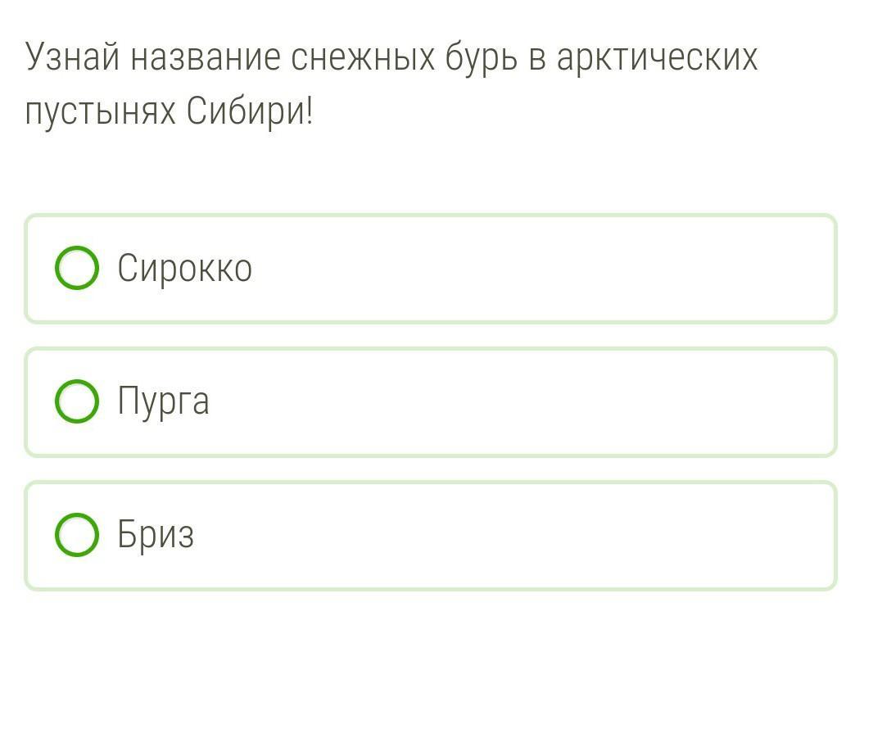Click the Сирокко answer label text
The height and width of the screenshot is (752, 873).
[x=184, y=268]
